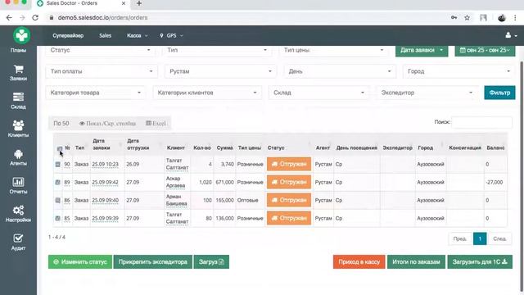
Task: Expand the Город filter dropdown
Action: (458, 71)
